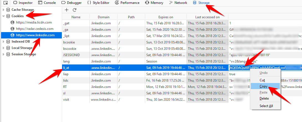Open the Inspector tab
Viewport: 302px width, 122px height.
point(23,3)
